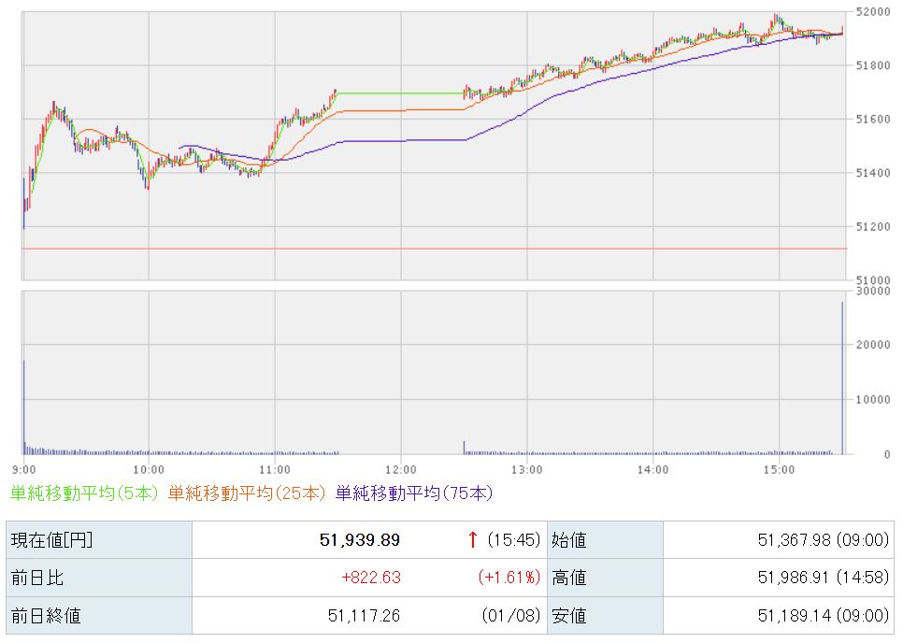Image resolution: width=903 pixels, height=643 pixels.
Task: Click the 10:00 label on the time axis
Action: [x=149, y=468]
